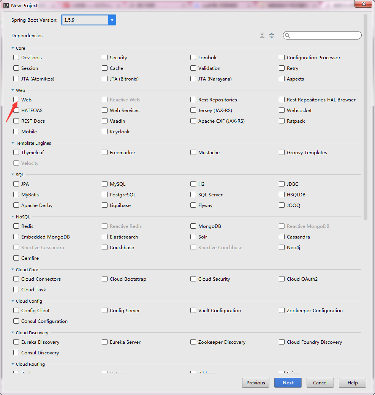Enable the Cloud Task checkbox
The width and height of the screenshot is (375, 395).
click(16, 289)
